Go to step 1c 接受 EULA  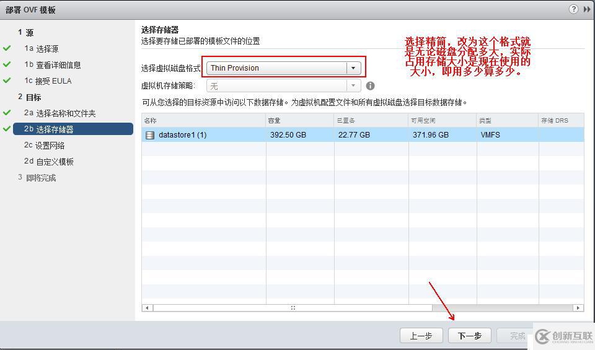[x=48, y=81]
